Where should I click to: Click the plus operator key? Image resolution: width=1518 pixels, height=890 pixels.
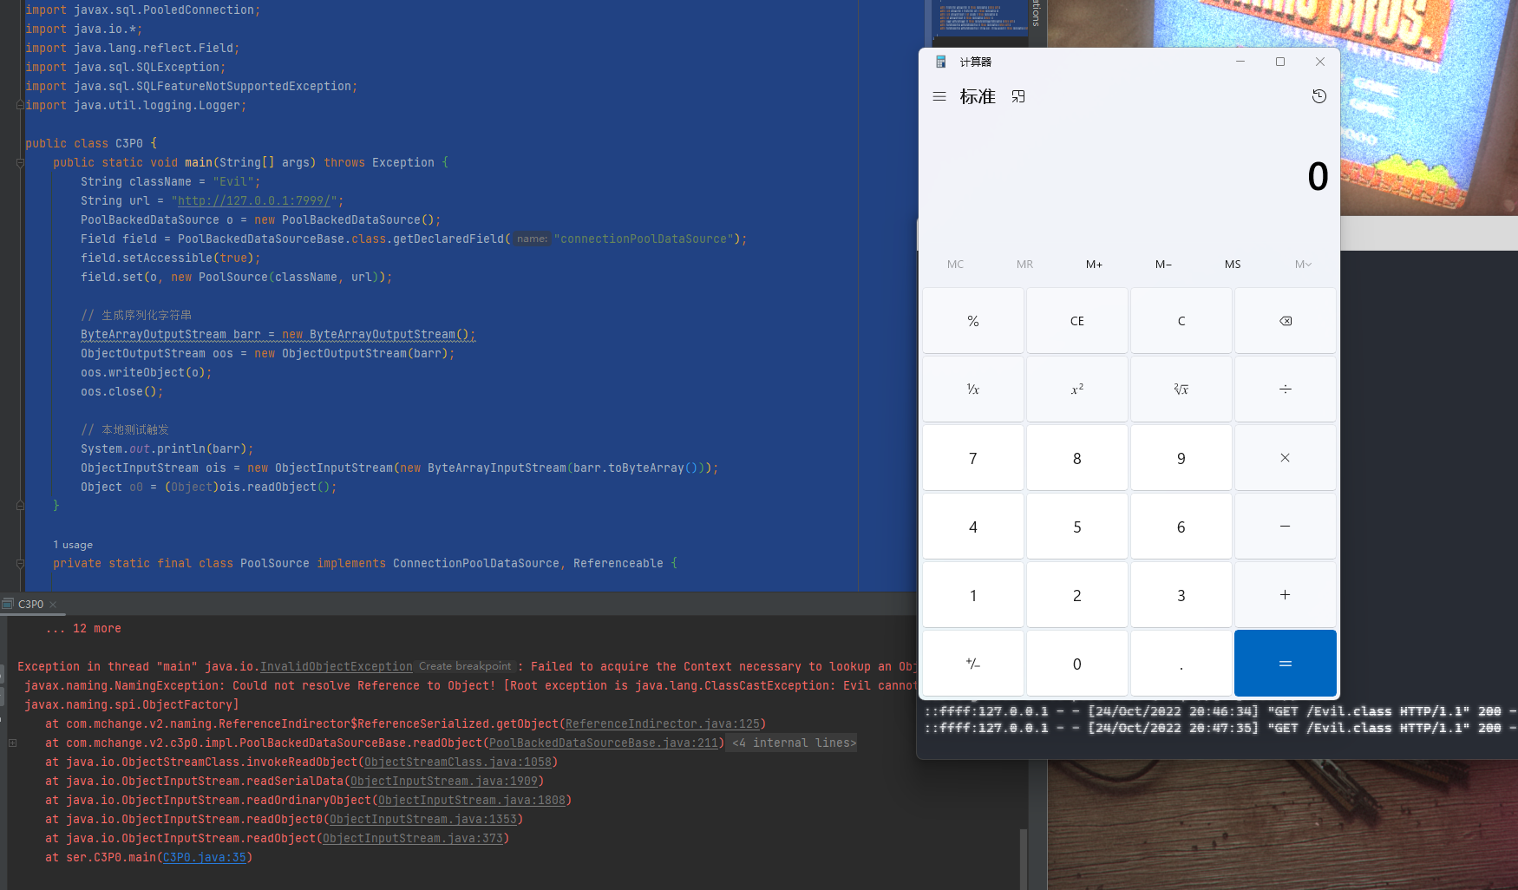coord(1286,595)
